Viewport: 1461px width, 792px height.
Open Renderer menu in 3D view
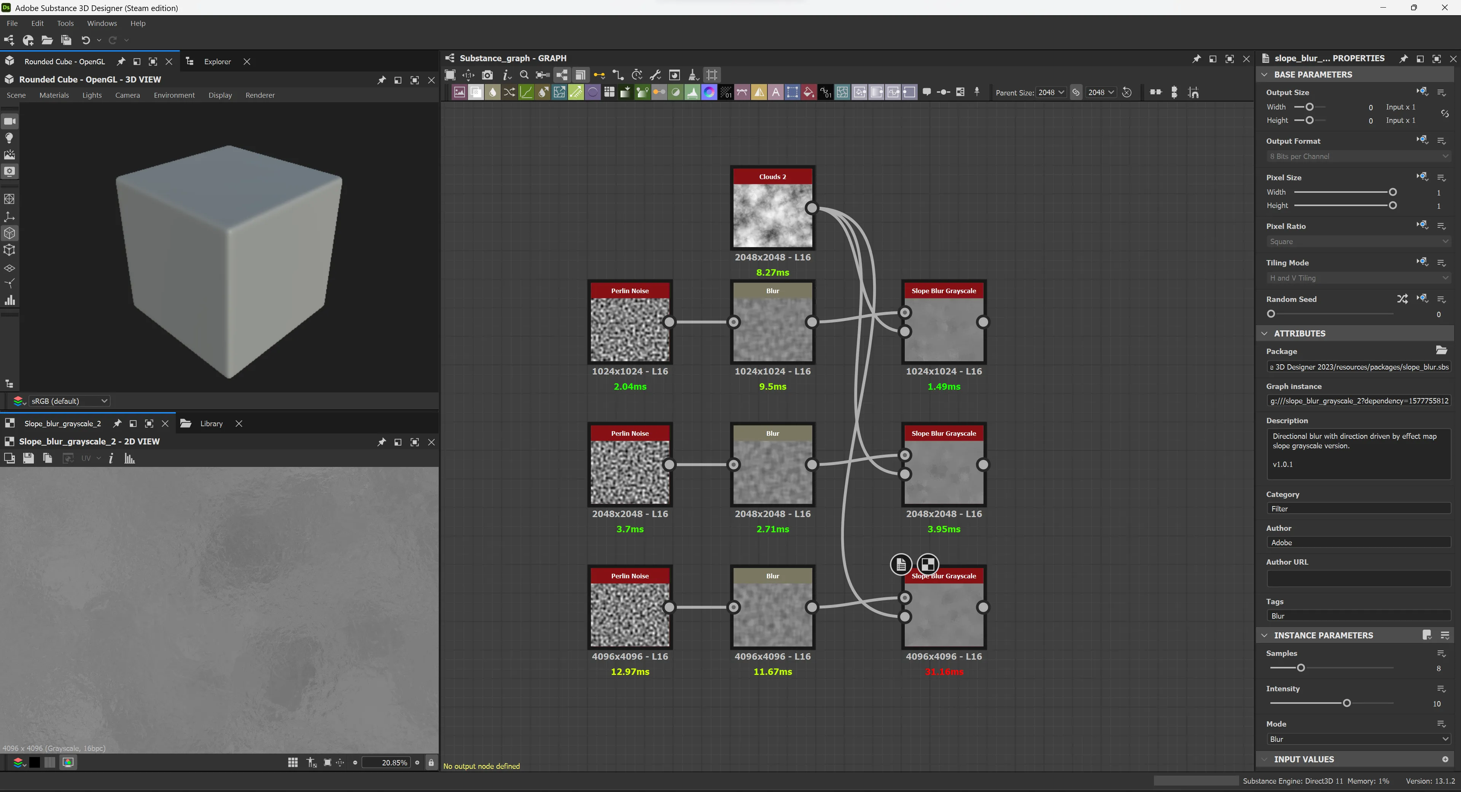coord(260,95)
